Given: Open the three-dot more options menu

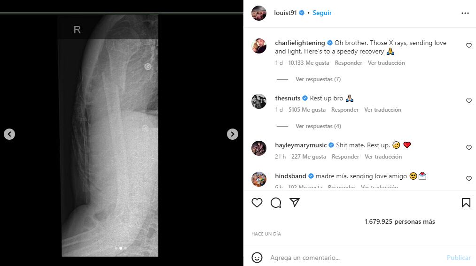Looking at the screenshot, I should (465, 13).
